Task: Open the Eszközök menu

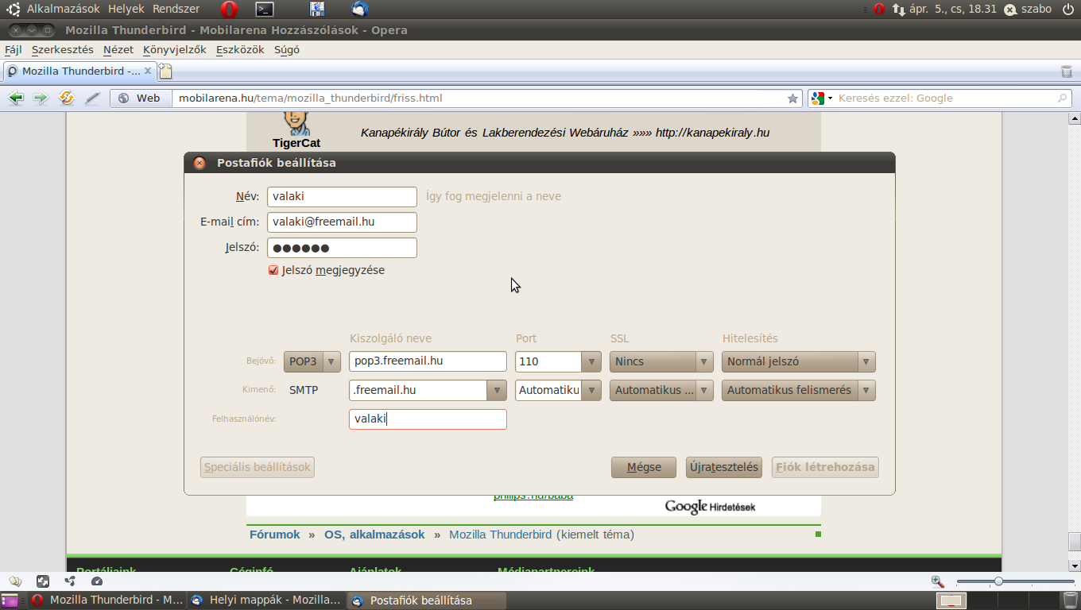Action: pos(240,49)
